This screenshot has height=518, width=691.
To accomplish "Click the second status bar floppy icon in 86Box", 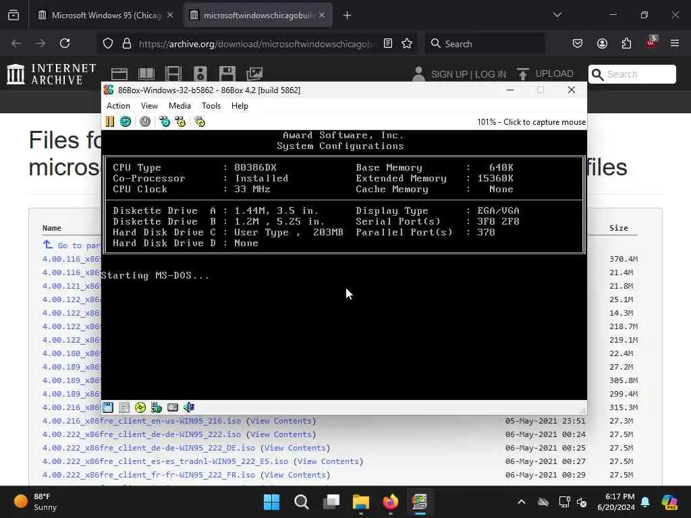I will (124, 407).
